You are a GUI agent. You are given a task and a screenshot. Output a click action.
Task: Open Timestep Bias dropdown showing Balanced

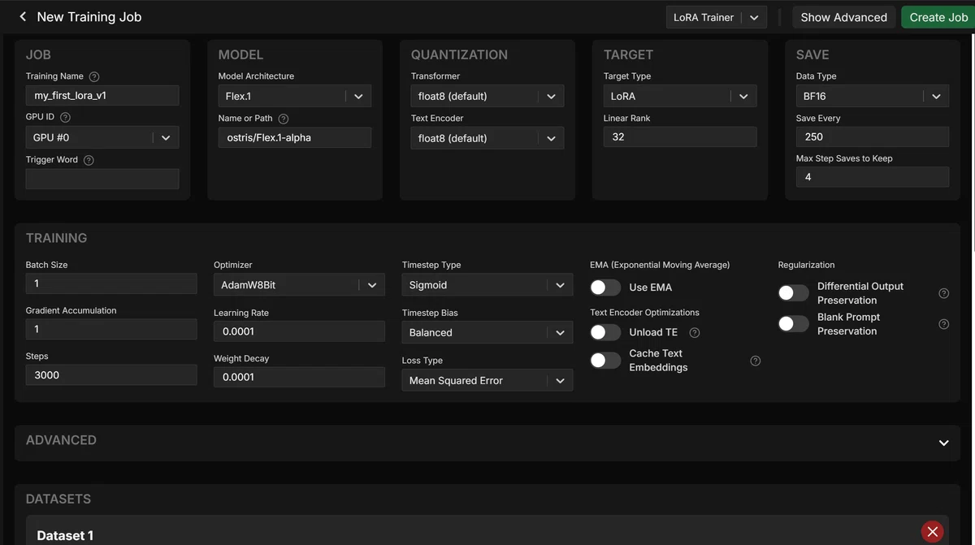point(487,332)
